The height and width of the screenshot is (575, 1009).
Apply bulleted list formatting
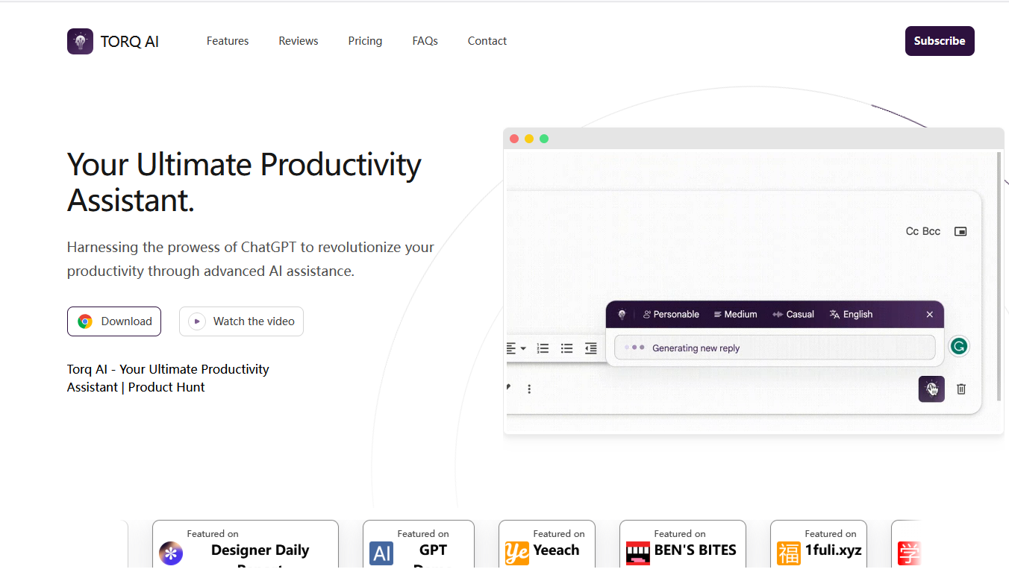[x=567, y=348]
